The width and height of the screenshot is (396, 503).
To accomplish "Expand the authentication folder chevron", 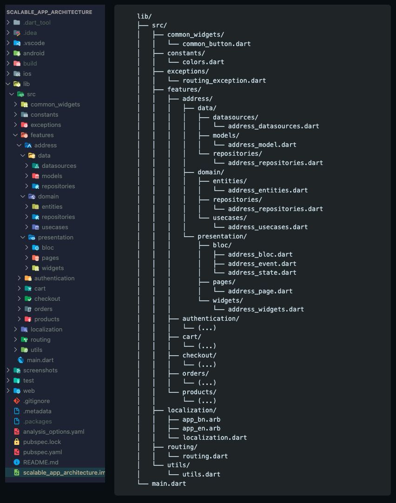I will [x=19, y=278].
